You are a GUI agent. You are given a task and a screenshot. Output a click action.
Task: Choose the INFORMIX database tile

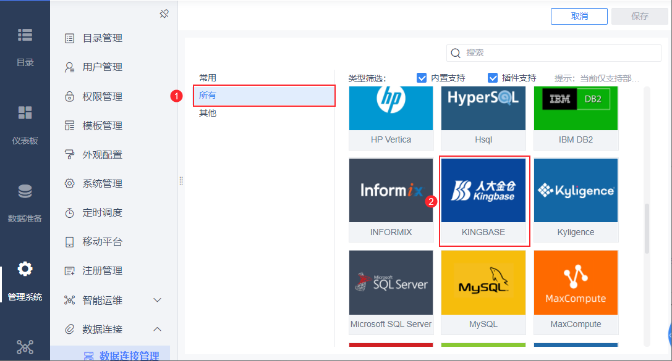[x=391, y=200]
